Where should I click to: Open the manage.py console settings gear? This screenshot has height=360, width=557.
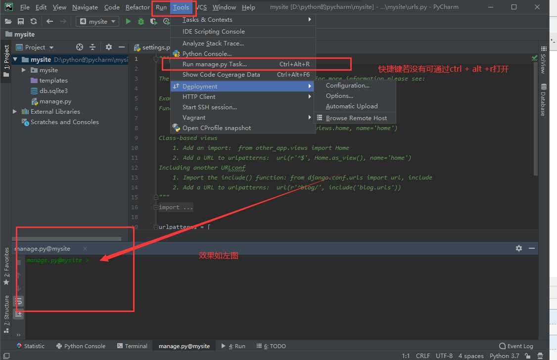pos(518,248)
